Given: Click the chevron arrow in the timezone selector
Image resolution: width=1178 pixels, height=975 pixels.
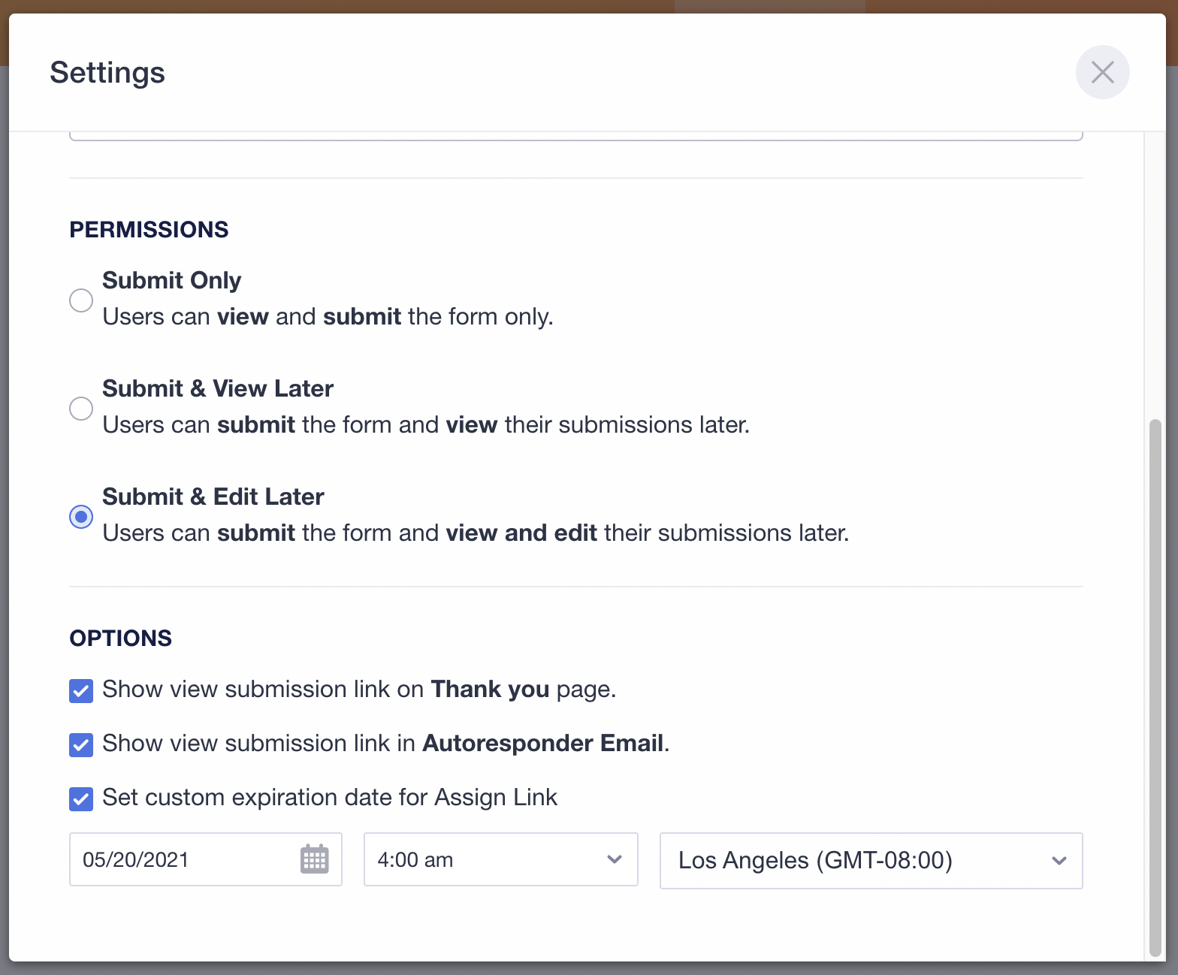Looking at the screenshot, I should point(1059,861).
